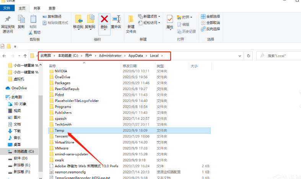Open drive 新加卷 (E:) in sidebar
This screenshot has height=179, width=301.
pyautogui.click(x=22, y=165)
